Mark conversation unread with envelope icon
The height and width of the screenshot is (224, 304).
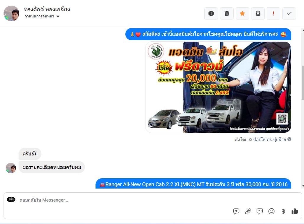tap(258, 13)
